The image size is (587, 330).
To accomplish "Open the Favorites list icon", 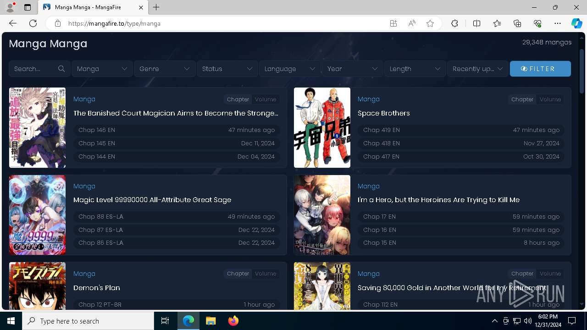I will [x=497, y=23].
